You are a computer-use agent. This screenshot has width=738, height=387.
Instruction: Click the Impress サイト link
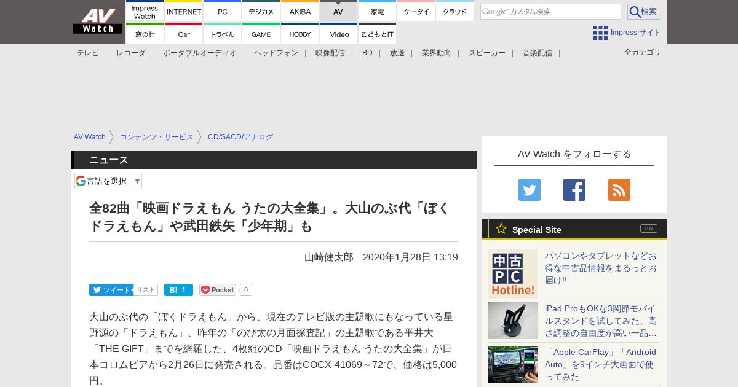(x=636, y=33)
